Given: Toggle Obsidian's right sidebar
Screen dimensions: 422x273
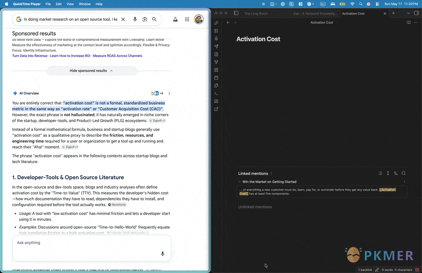Looking at the screenshot, I should point(416,13).
